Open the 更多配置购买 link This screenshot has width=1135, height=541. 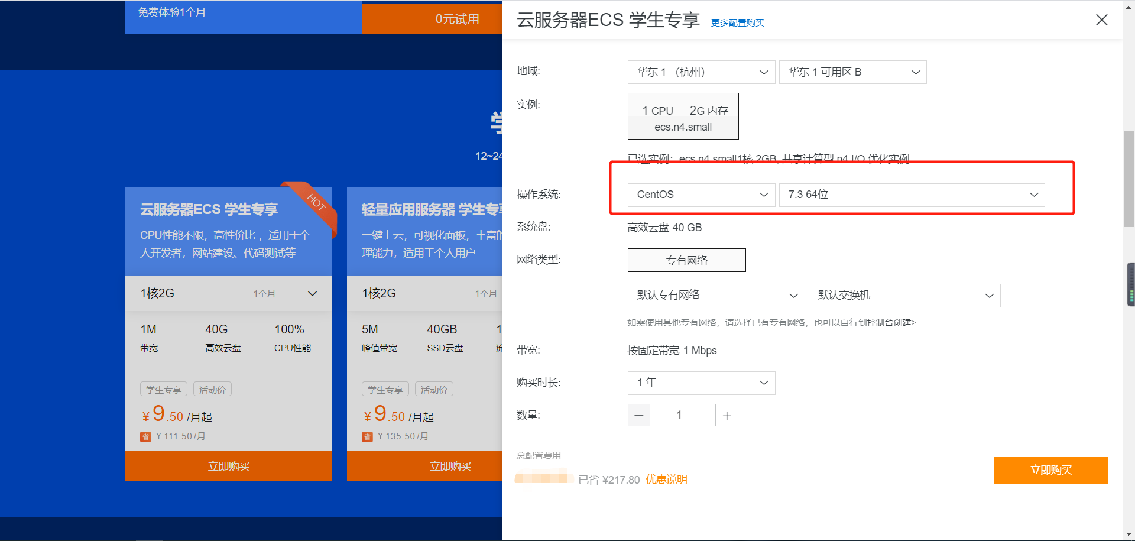[737, 22]
